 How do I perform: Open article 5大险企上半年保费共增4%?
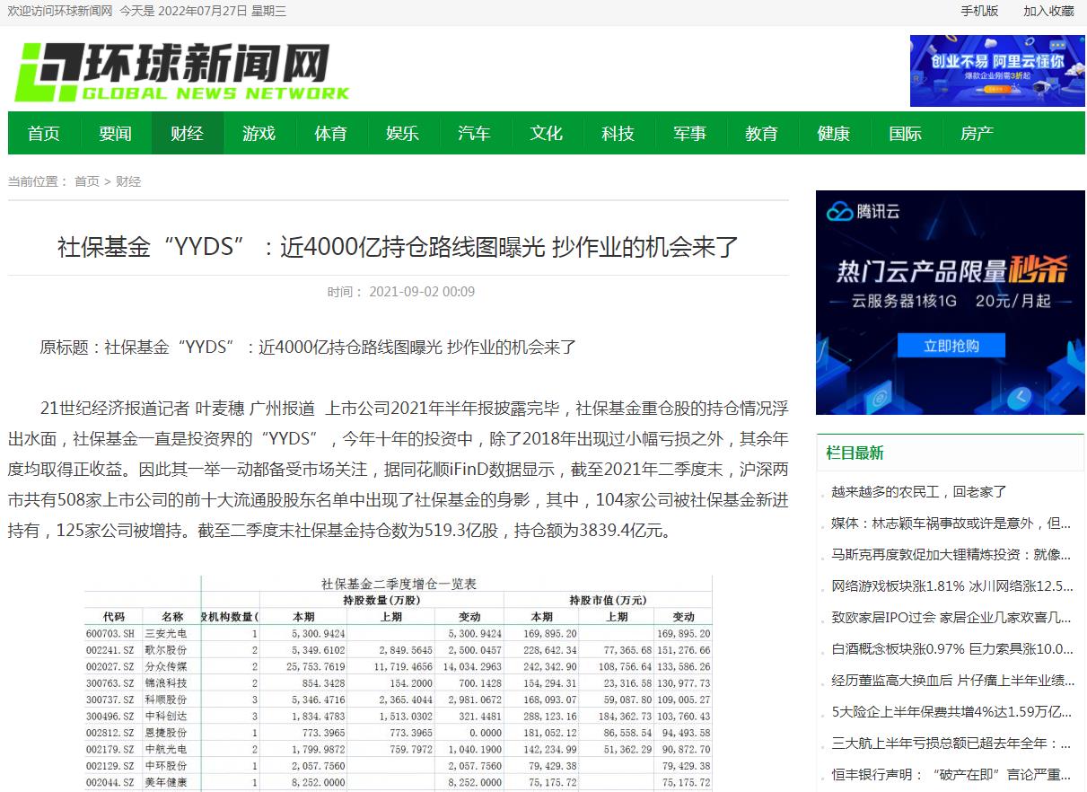pyautogui.click(x=951, y=712)
